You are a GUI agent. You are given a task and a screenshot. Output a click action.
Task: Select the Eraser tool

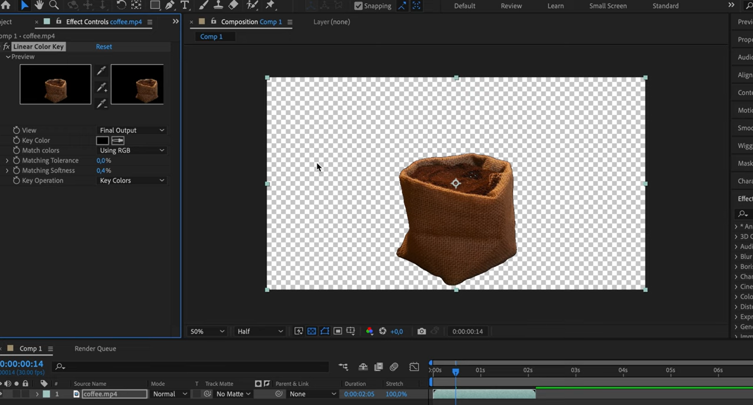click(x=233, y=6)
